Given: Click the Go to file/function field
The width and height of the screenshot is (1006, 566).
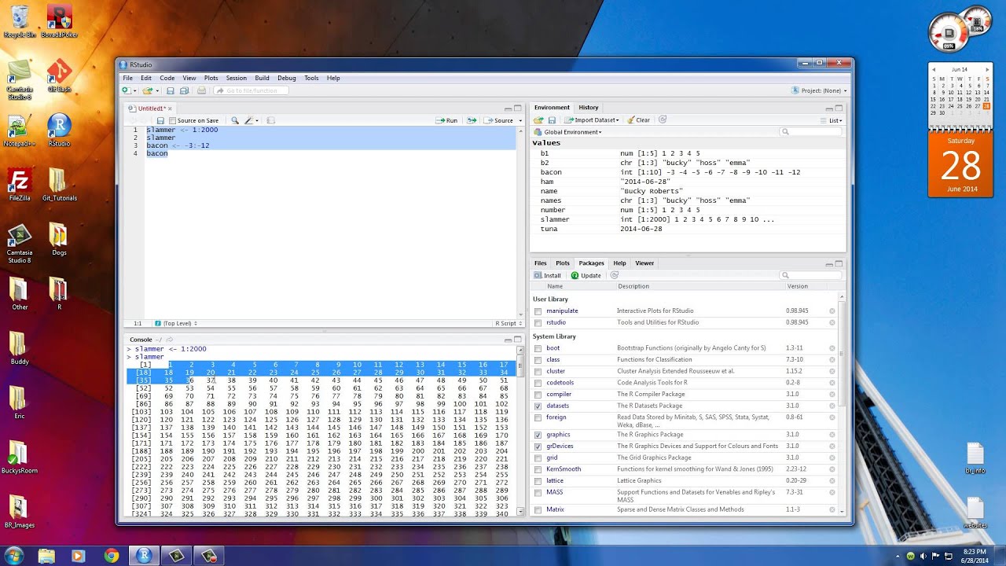Looking at the screenshot, I should click(x=252, y=90).
